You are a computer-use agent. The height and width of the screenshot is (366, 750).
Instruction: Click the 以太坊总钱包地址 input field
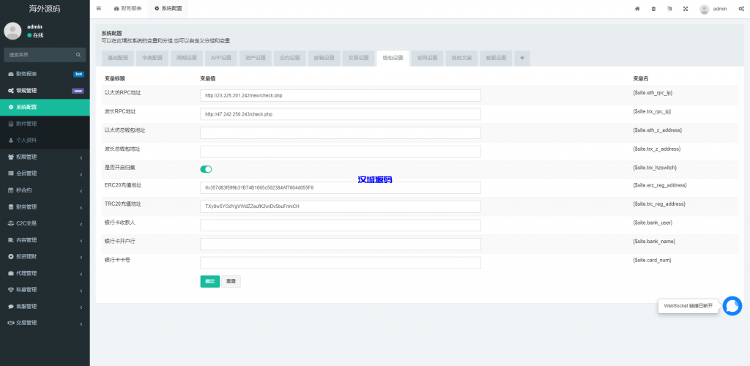click(x=340, y=132)
